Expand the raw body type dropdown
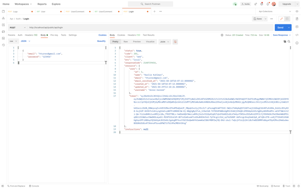Viewport: 301px width, 188px height. tap(13, 41)
